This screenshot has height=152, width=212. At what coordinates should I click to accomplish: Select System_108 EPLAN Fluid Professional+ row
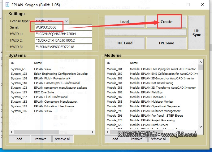(52, 78)
